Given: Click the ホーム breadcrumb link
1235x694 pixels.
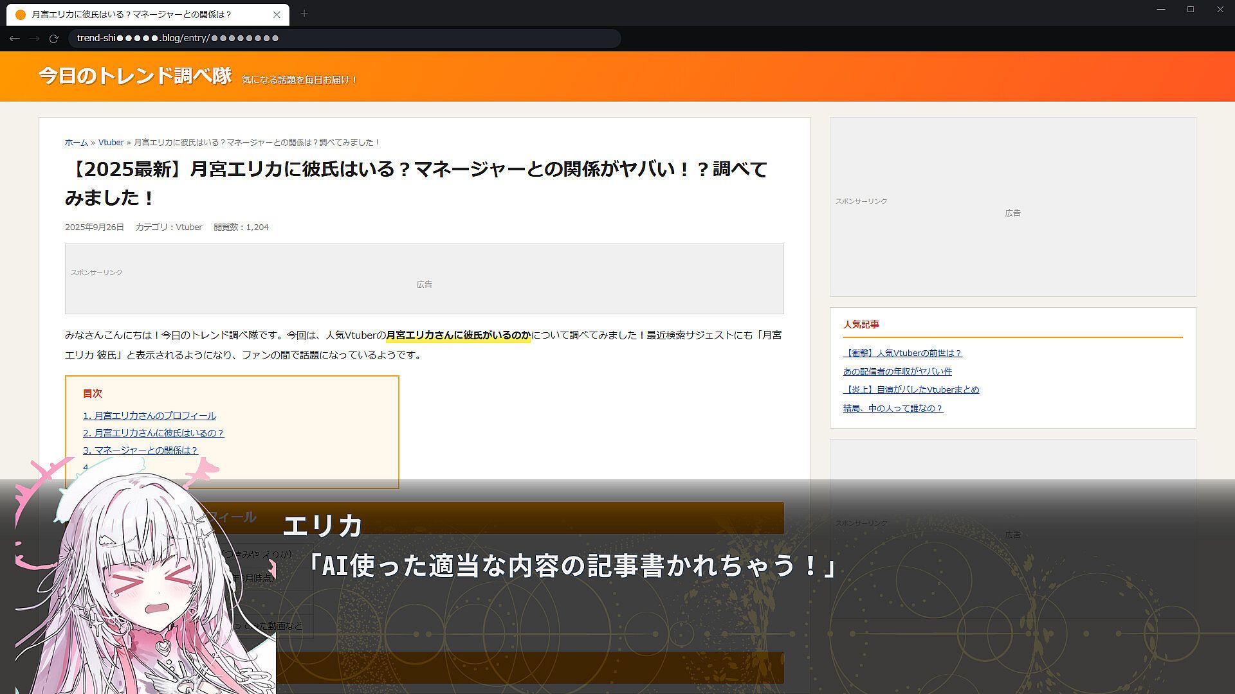Looking at the screenshot, I should [x=76, y=143].
